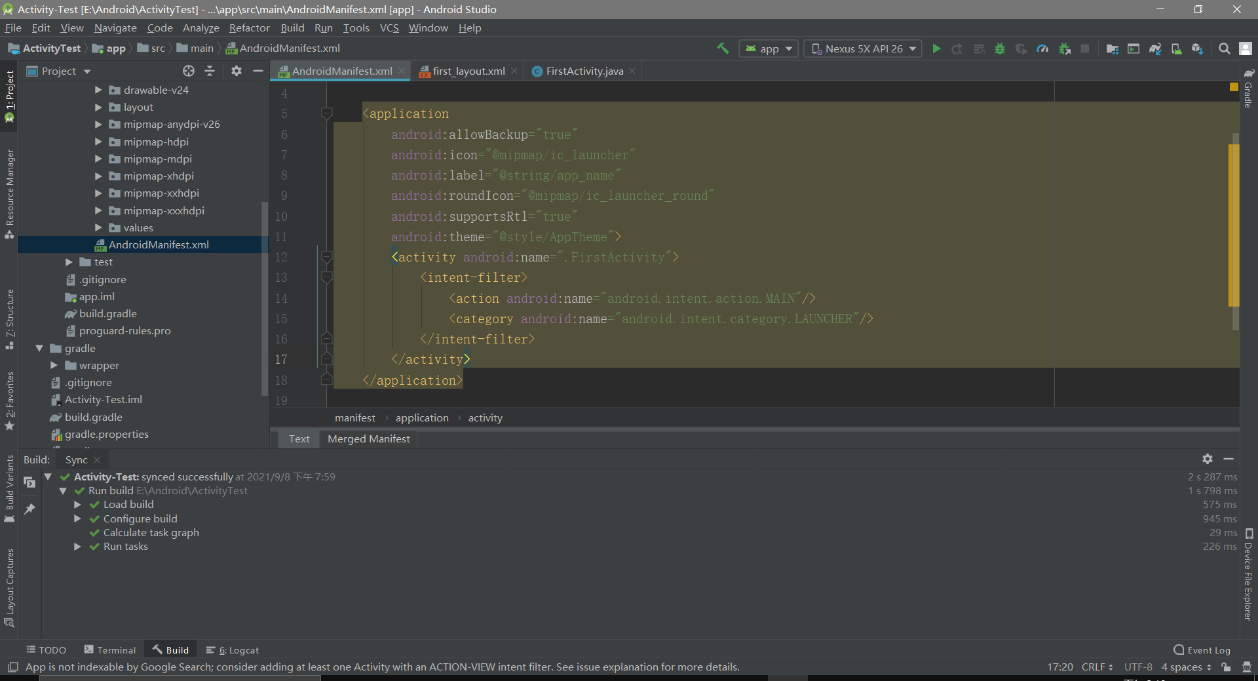Click the Project tree vertical scrollbar

point(265,298)
